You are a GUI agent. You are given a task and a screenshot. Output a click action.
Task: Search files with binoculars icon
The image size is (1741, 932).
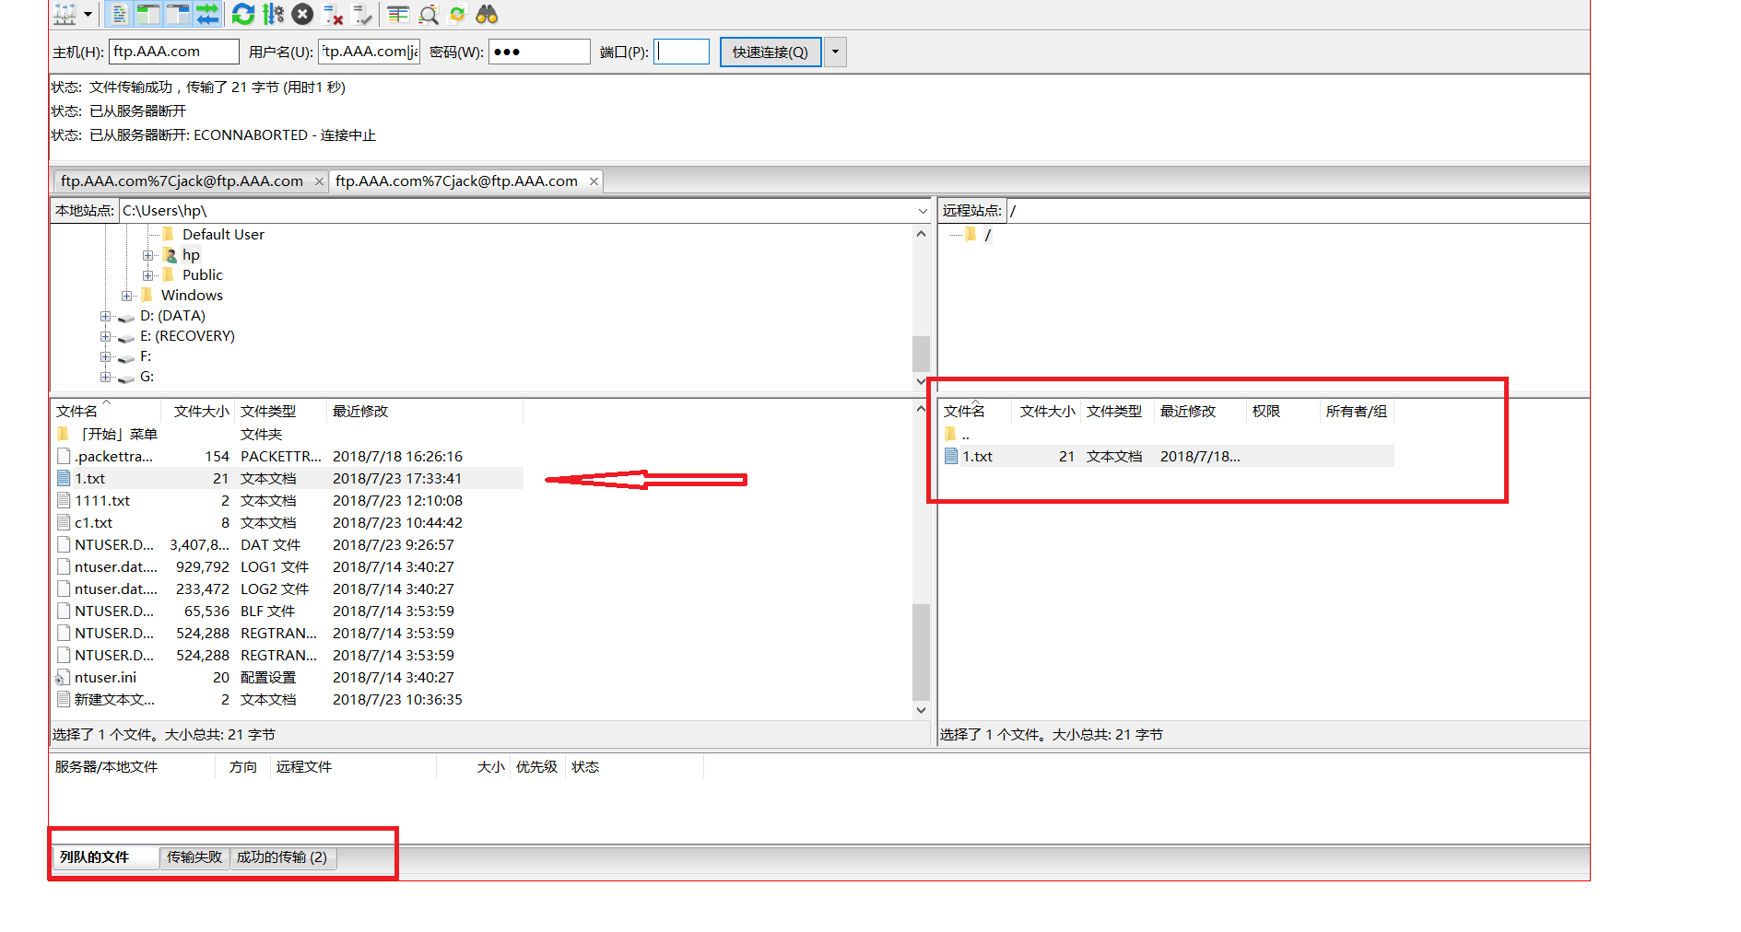[x=487, y=14]
